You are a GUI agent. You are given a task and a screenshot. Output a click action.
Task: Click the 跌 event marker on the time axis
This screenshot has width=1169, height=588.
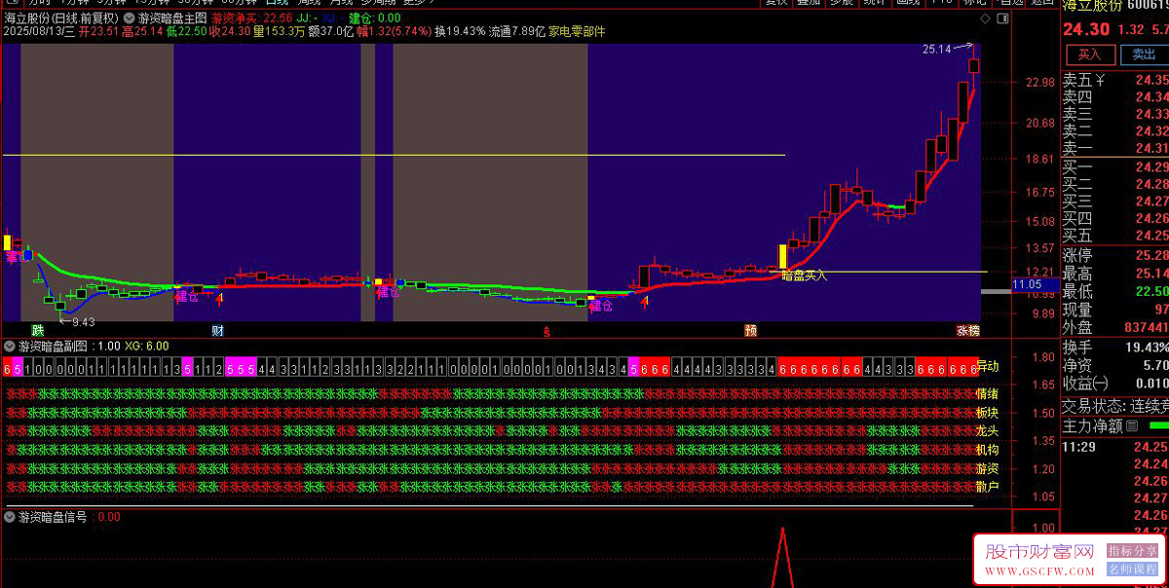click(x=38, y=331)
